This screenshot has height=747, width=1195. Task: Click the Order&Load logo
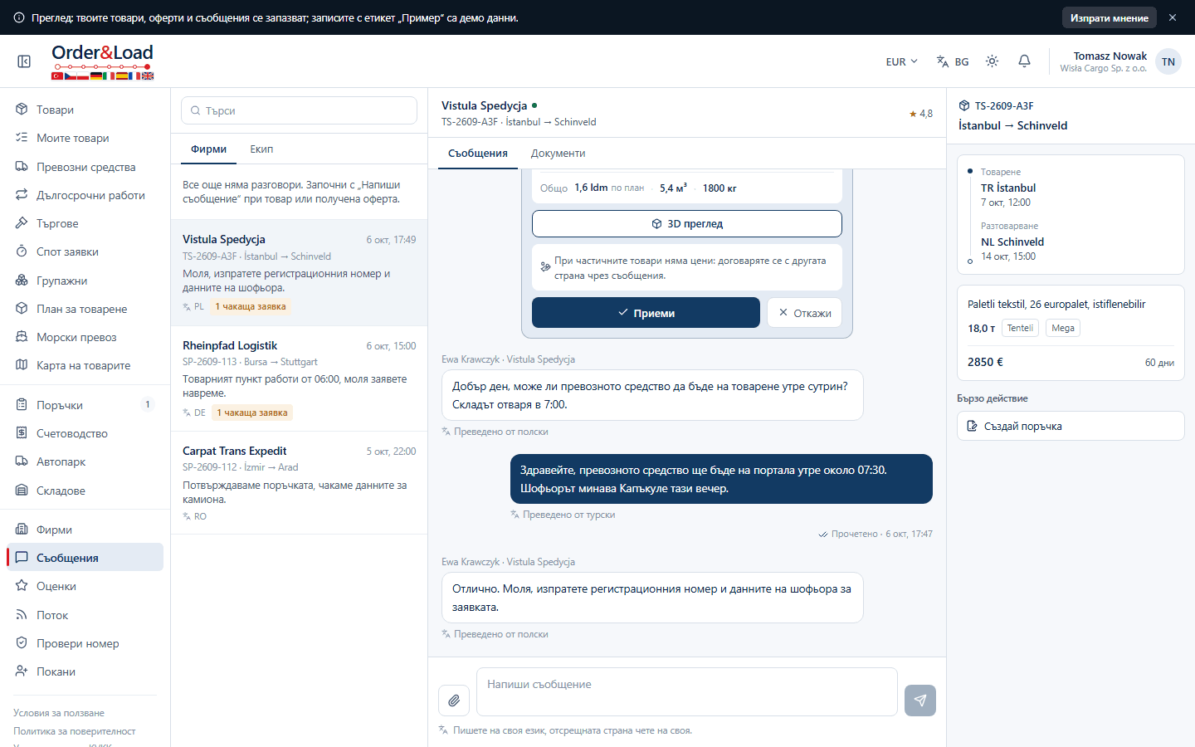pyautogui.click(x=102, y=61)
